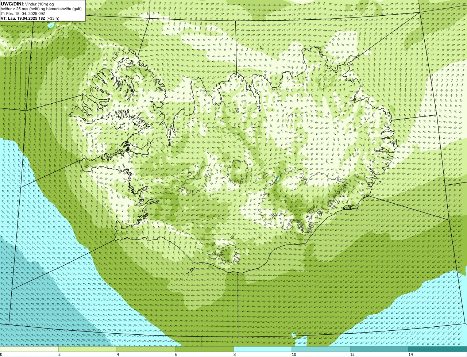The image size is (467, 357).
Task: Click the legend scale label '2'
Action: 59,354
